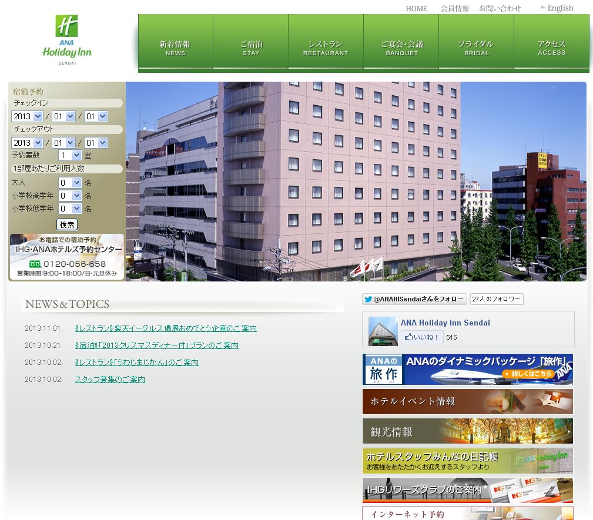Open 観光情報 sightseeing banner

click(467, 431)
